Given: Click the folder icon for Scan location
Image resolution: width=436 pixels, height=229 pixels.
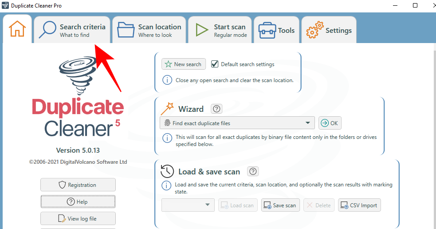Looking at the screenshot, I should (126, 30).
